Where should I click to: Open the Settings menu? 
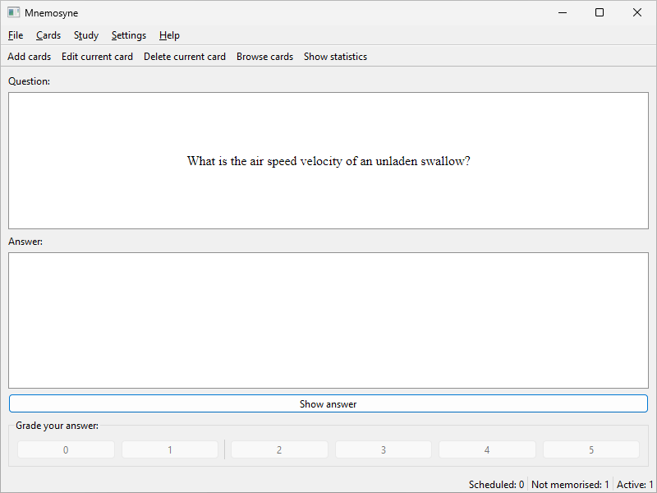(128, 35)
